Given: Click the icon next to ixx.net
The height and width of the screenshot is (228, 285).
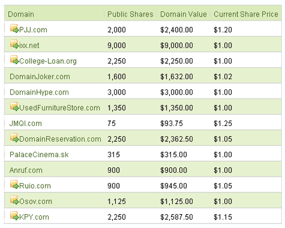Looking at the screenshot, I should click(15, 44).
